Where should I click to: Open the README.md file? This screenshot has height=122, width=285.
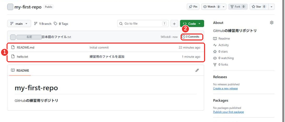(x=26, y=48)
